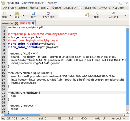Screen dimensions: 130x121
Task: Click the 'initrd /boot/initrd.gz' line
Action: 23,83
